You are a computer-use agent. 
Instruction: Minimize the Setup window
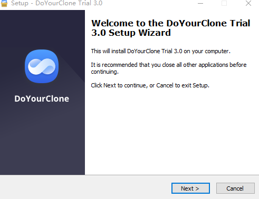click(200, 3)
